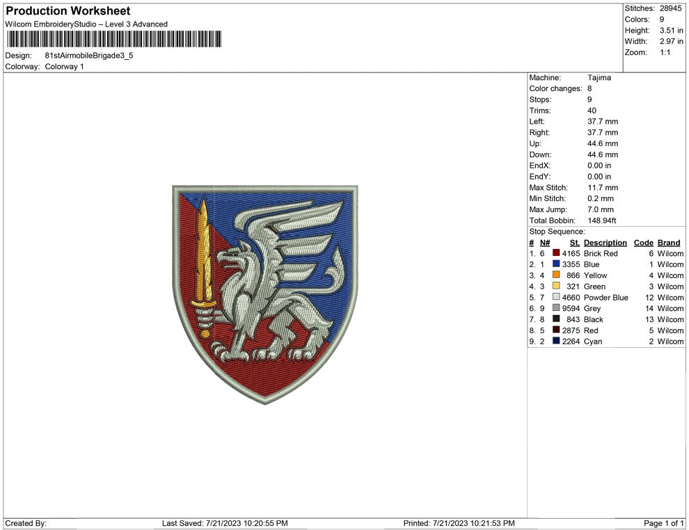Image resolution: width=689 pixels, height=530 pixels.
Task: Click the Colorway 1 value
Action: (64, 67)
